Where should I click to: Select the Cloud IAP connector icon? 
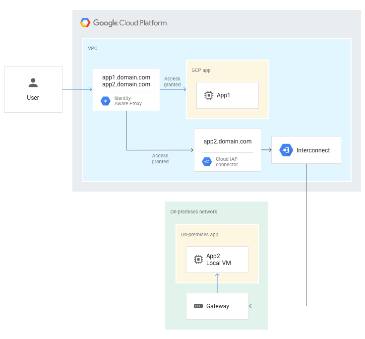click(x=207, y=162)
